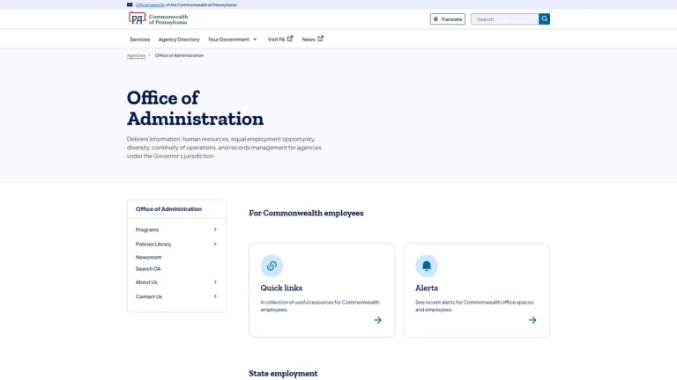The width and height of the screenshot is (677, 380).
Task: Expand the Your Government dropdown
Action: [x=233, y=40]
